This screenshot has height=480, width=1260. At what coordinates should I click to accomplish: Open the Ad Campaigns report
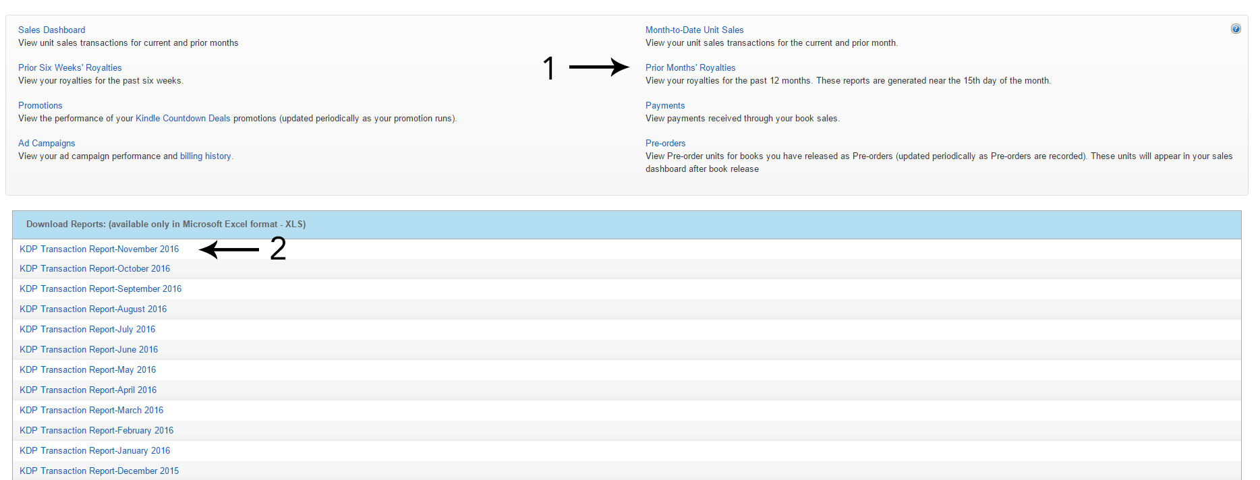(x=47, y=143)
